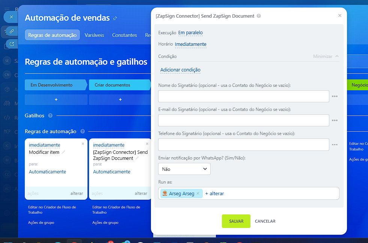Image resolution: width=368 pixels, height=243 pixels.
Task: Click the CANCELAR button
Action: tap(265, 221)
